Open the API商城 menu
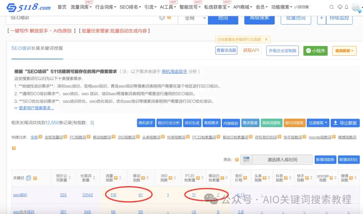363x214 pixels. coord(242,7)
